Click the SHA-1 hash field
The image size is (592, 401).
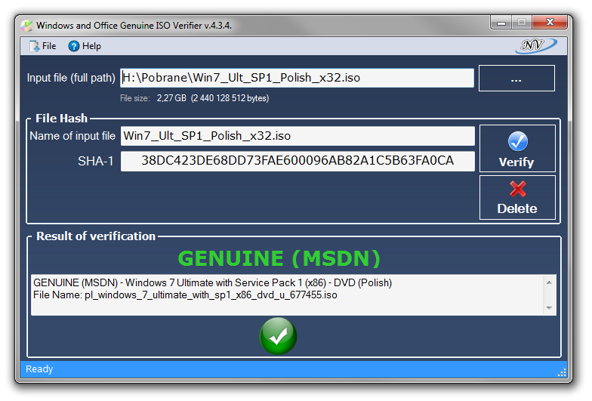click(x=298, y=161)
